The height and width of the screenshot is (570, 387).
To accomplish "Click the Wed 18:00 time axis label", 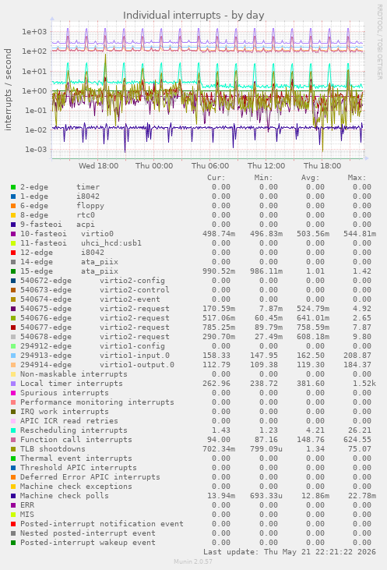I will tap(98, 166).
